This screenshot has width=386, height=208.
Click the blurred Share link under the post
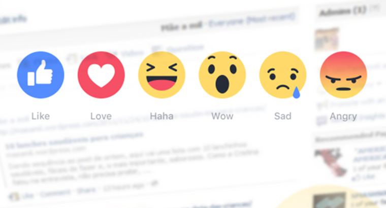[x=86, y=191]
